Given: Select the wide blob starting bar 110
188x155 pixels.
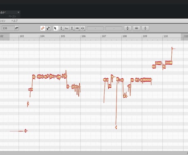Looking at the screenshot, I should [x=169, y=63].
